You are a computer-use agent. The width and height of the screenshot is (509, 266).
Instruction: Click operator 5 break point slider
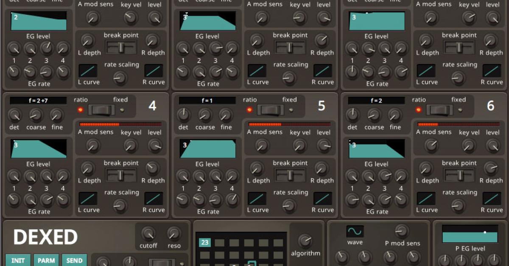291,175
